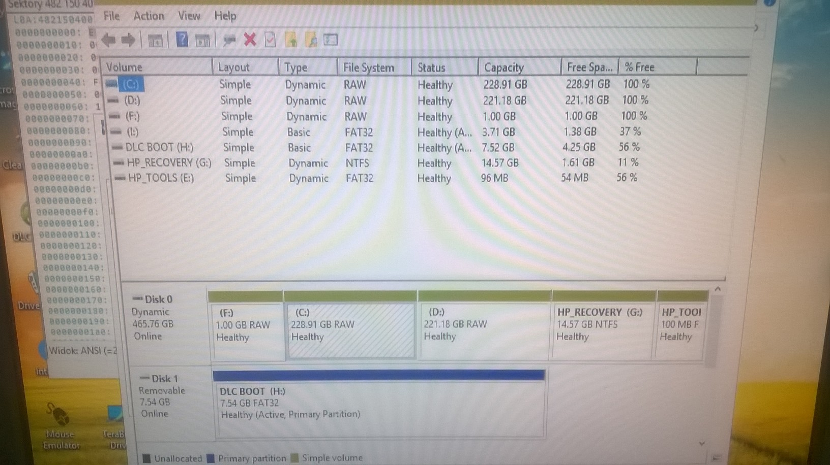The width and height of the screenshot is (830, 465).
Task: Toggle the Show/Hide Action Pane toolbar icon
Action: click(x=202, y=40)
